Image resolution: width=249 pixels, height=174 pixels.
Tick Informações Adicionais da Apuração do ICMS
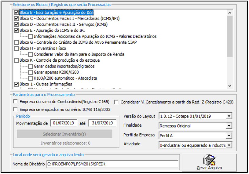click(31, 37)
